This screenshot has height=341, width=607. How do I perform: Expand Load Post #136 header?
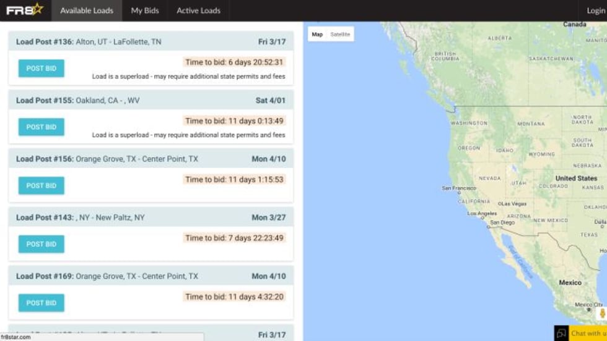(x=151, y=42)
